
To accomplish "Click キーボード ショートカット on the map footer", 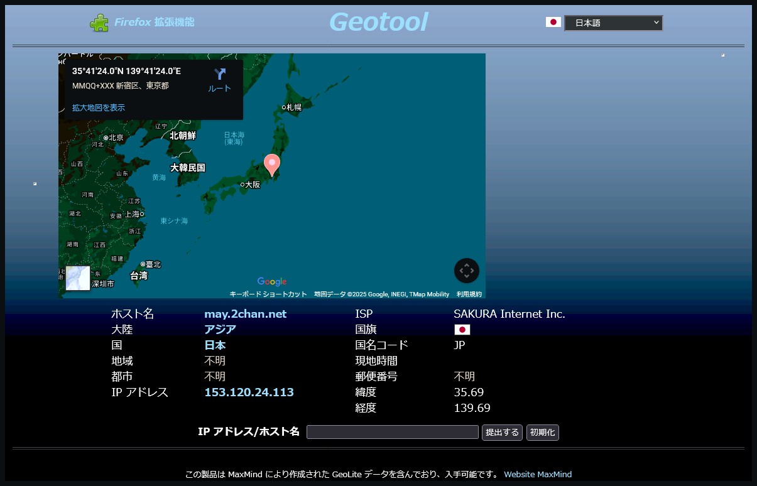I will 268,294.
